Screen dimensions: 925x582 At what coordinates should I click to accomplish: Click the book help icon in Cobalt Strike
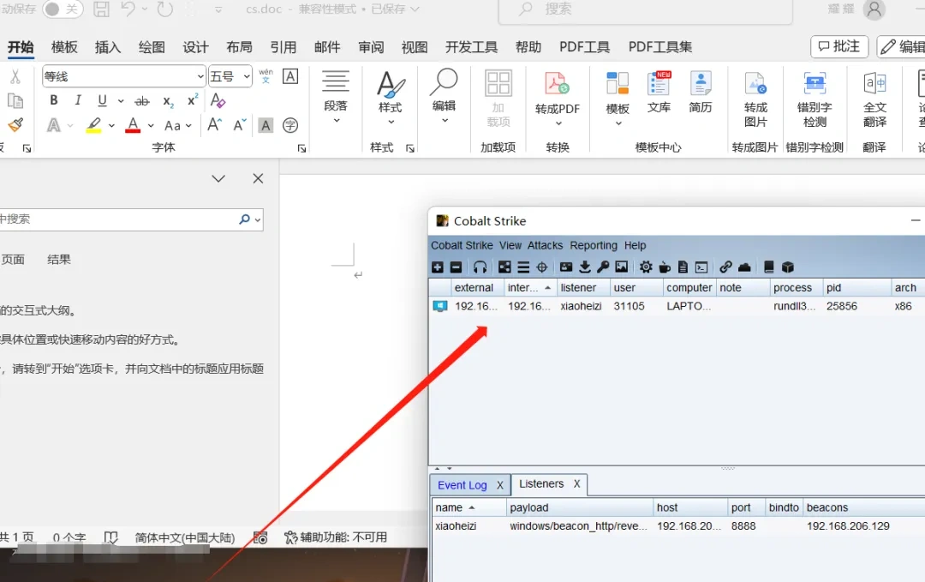(x=768, y=267)
